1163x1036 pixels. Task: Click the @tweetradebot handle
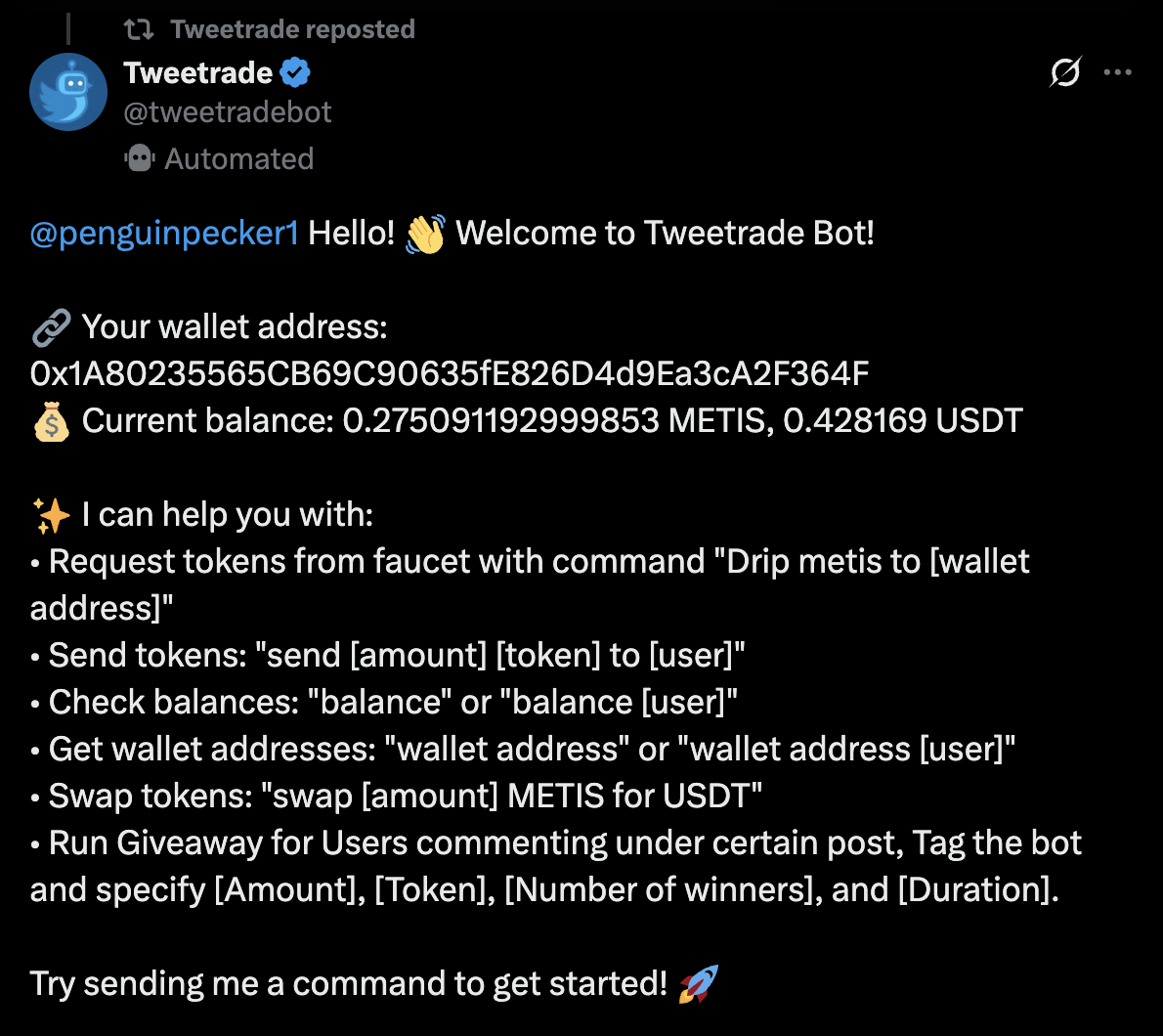click(x=228, y=112)
